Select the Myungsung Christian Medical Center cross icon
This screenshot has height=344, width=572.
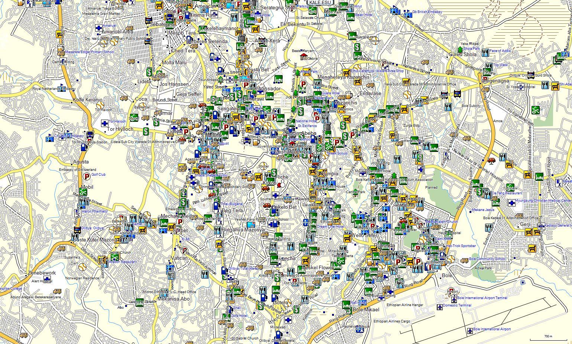click(511, 203)
